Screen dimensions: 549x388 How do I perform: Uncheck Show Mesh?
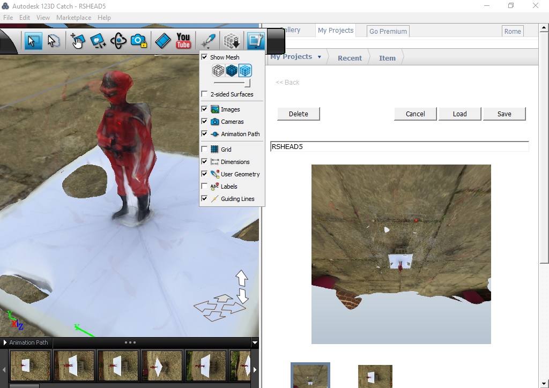click(x=204, y=57)
